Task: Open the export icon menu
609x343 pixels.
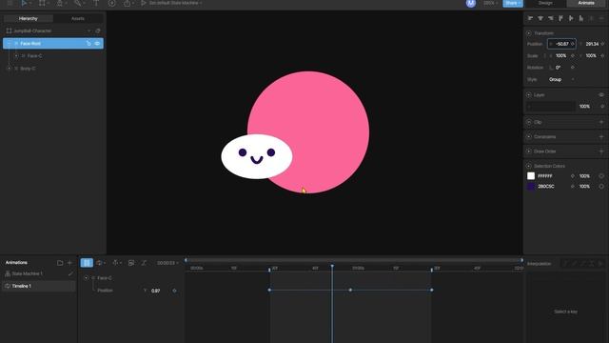Action: pyautogui.click(x=127, y=3)
